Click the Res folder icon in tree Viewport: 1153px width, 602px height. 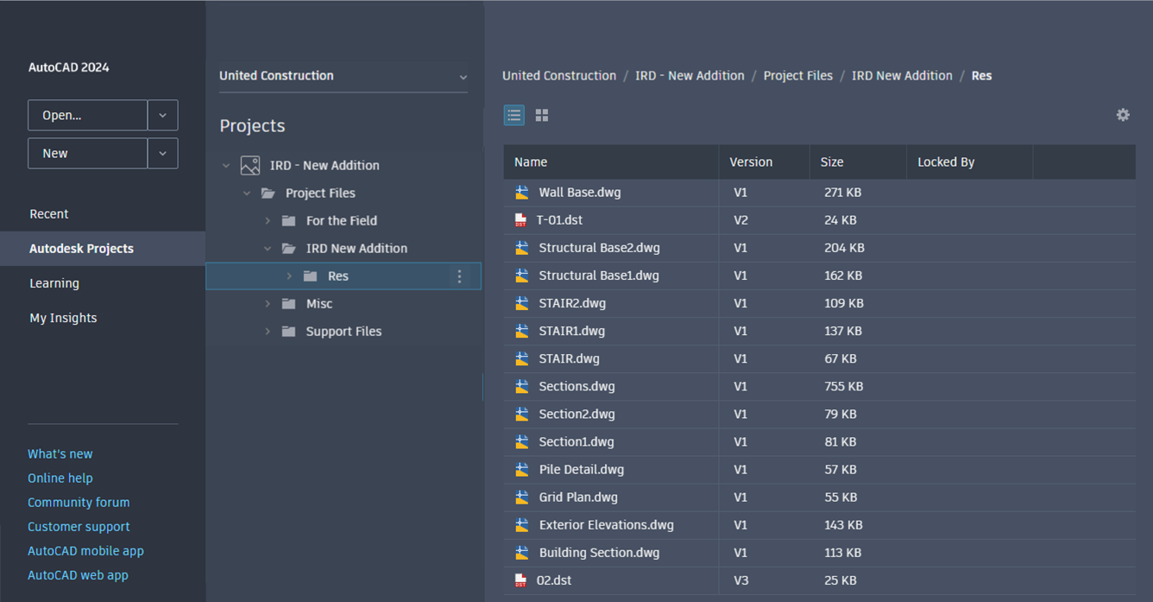[x=311, y=276]
